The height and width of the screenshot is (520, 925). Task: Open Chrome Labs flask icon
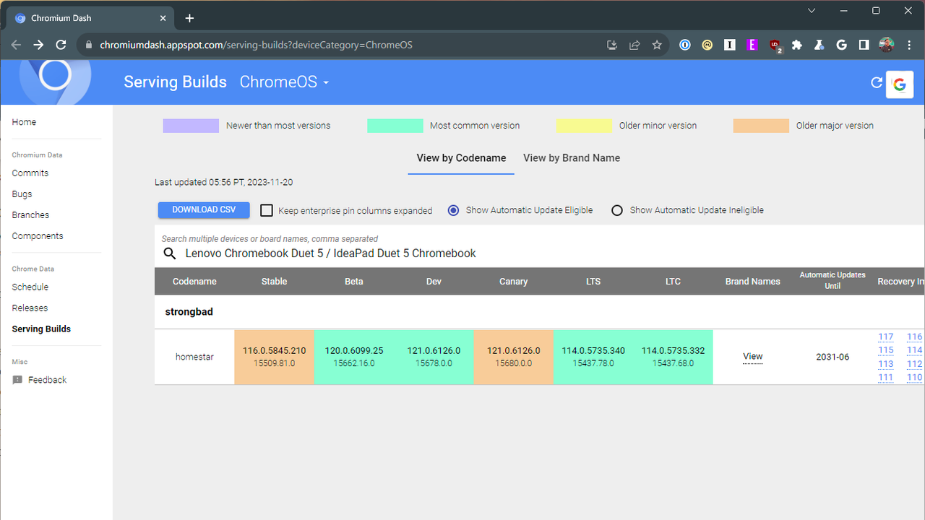click(x=819, y=45)
